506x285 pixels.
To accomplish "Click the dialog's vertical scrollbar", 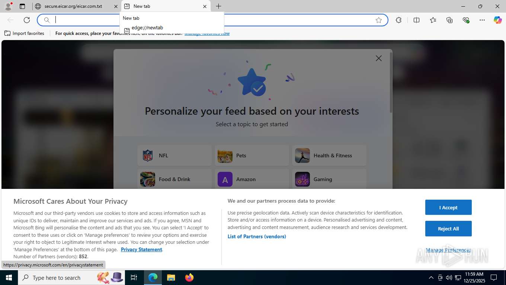I will click(391, 82).
